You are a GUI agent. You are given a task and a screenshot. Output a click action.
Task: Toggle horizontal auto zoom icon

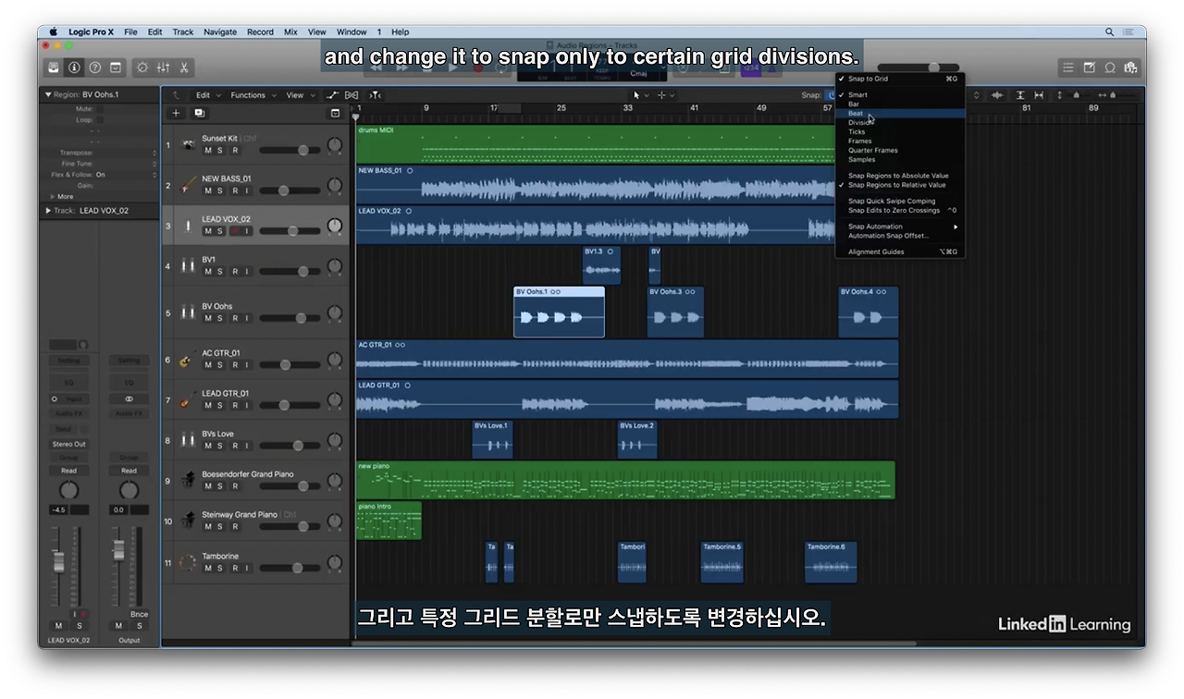coord(1039,95)
